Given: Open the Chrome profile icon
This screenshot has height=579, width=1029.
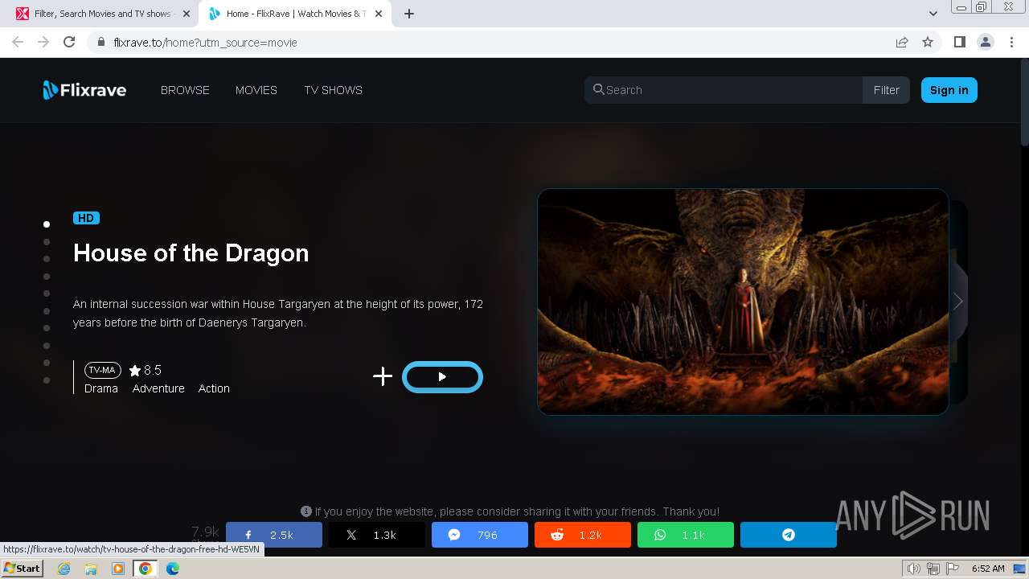Looking at the screenshot, I should tap(985, 42).
